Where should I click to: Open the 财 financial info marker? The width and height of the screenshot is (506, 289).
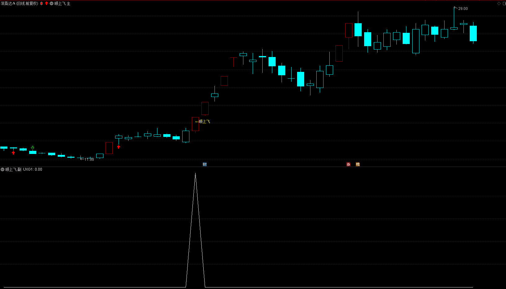[205, 164]
